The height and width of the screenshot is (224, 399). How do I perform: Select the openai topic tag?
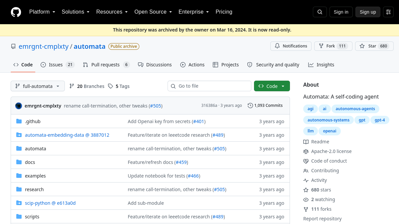click(x=330, y=131)
